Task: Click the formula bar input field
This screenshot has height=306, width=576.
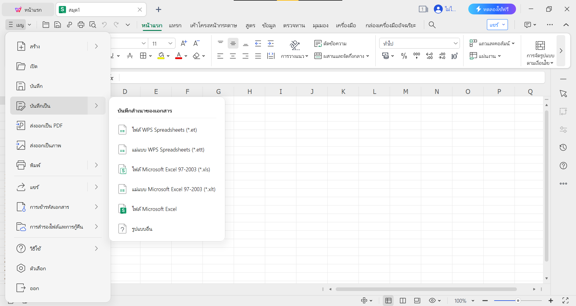Action: (x=330, y=78)
